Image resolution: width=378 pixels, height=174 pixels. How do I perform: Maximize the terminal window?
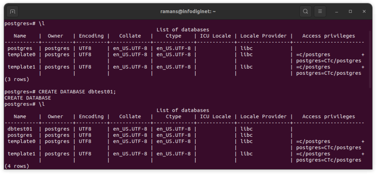(x=350, y=11)
